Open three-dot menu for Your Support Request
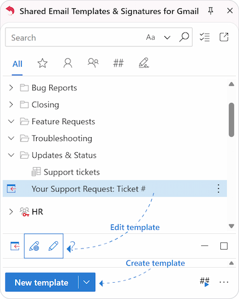 (x=219, y=189)
